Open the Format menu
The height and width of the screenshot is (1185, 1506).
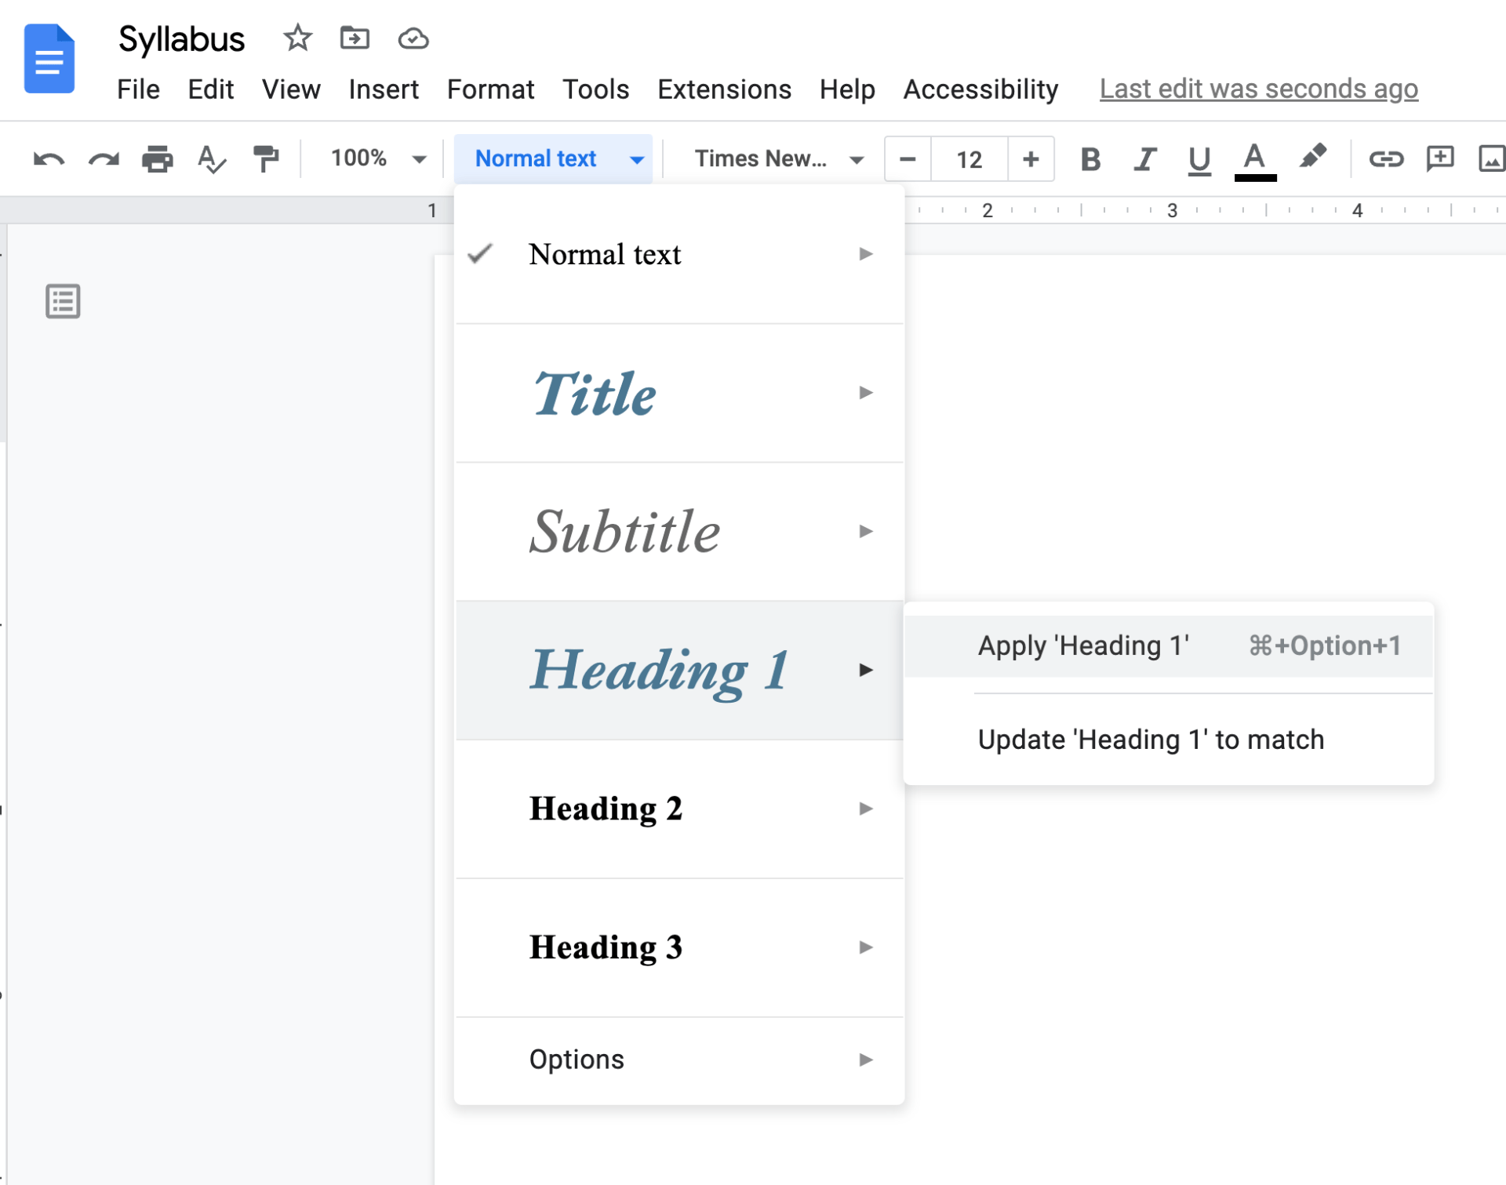pyautogui.click(x=490, y=89)
